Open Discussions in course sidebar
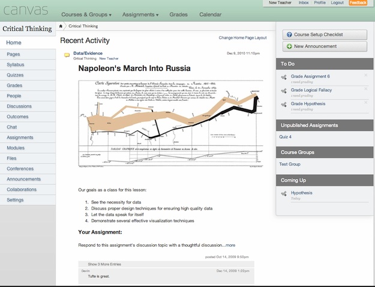This screenshot has height=287, width=375. click(x=28, y=106)
